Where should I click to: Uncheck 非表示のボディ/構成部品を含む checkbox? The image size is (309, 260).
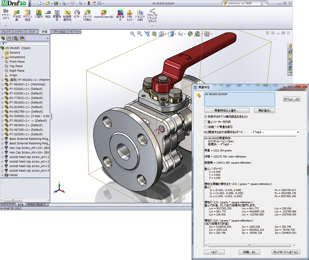point(206,116)
